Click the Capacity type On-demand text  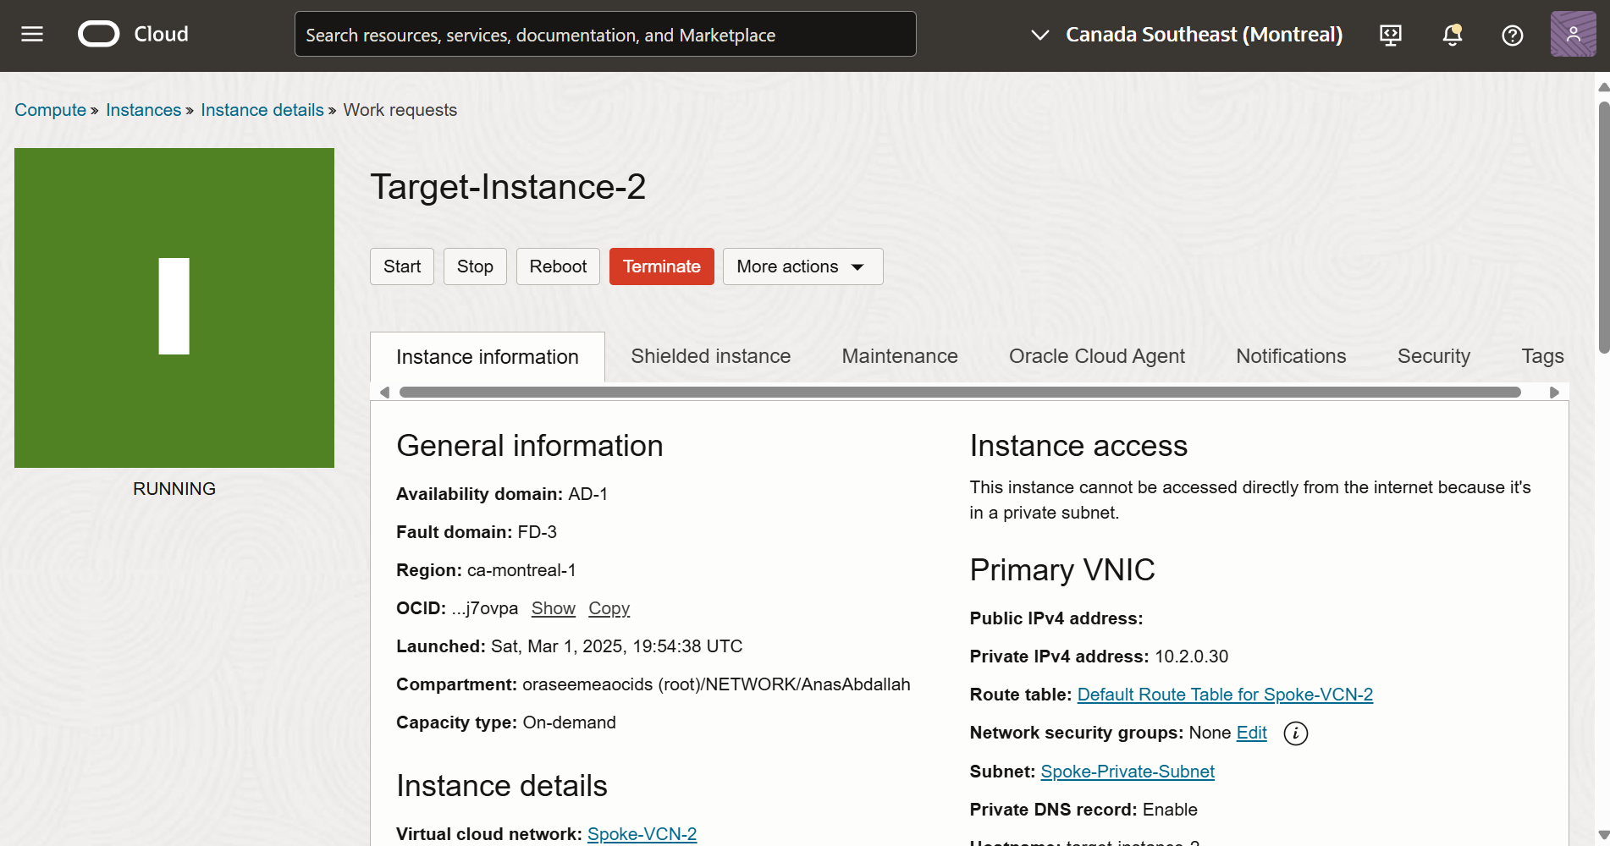click(x=506, y=722)
